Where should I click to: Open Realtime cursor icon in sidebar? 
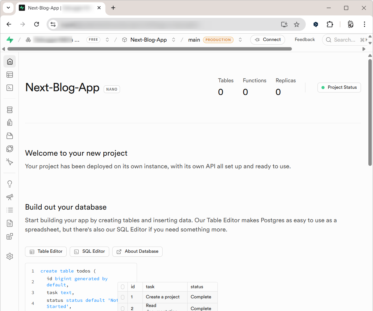click(10, 162)
